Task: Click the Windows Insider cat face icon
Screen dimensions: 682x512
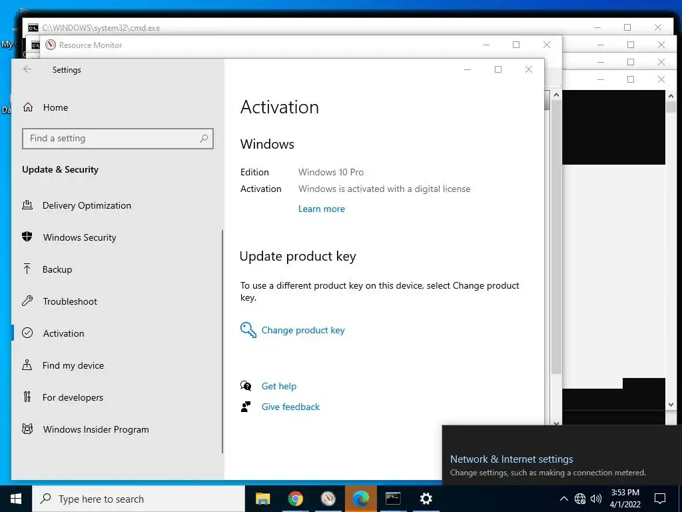Action: coord(27,429)
